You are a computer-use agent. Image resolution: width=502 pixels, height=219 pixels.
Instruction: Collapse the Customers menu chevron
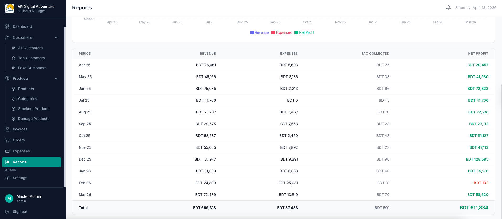coord(56,37)
